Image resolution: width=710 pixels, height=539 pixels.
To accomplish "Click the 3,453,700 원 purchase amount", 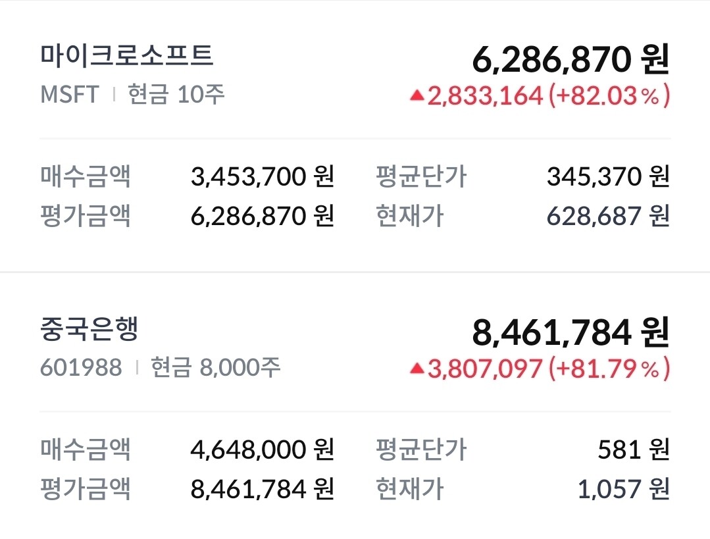I will pos(263,176).
